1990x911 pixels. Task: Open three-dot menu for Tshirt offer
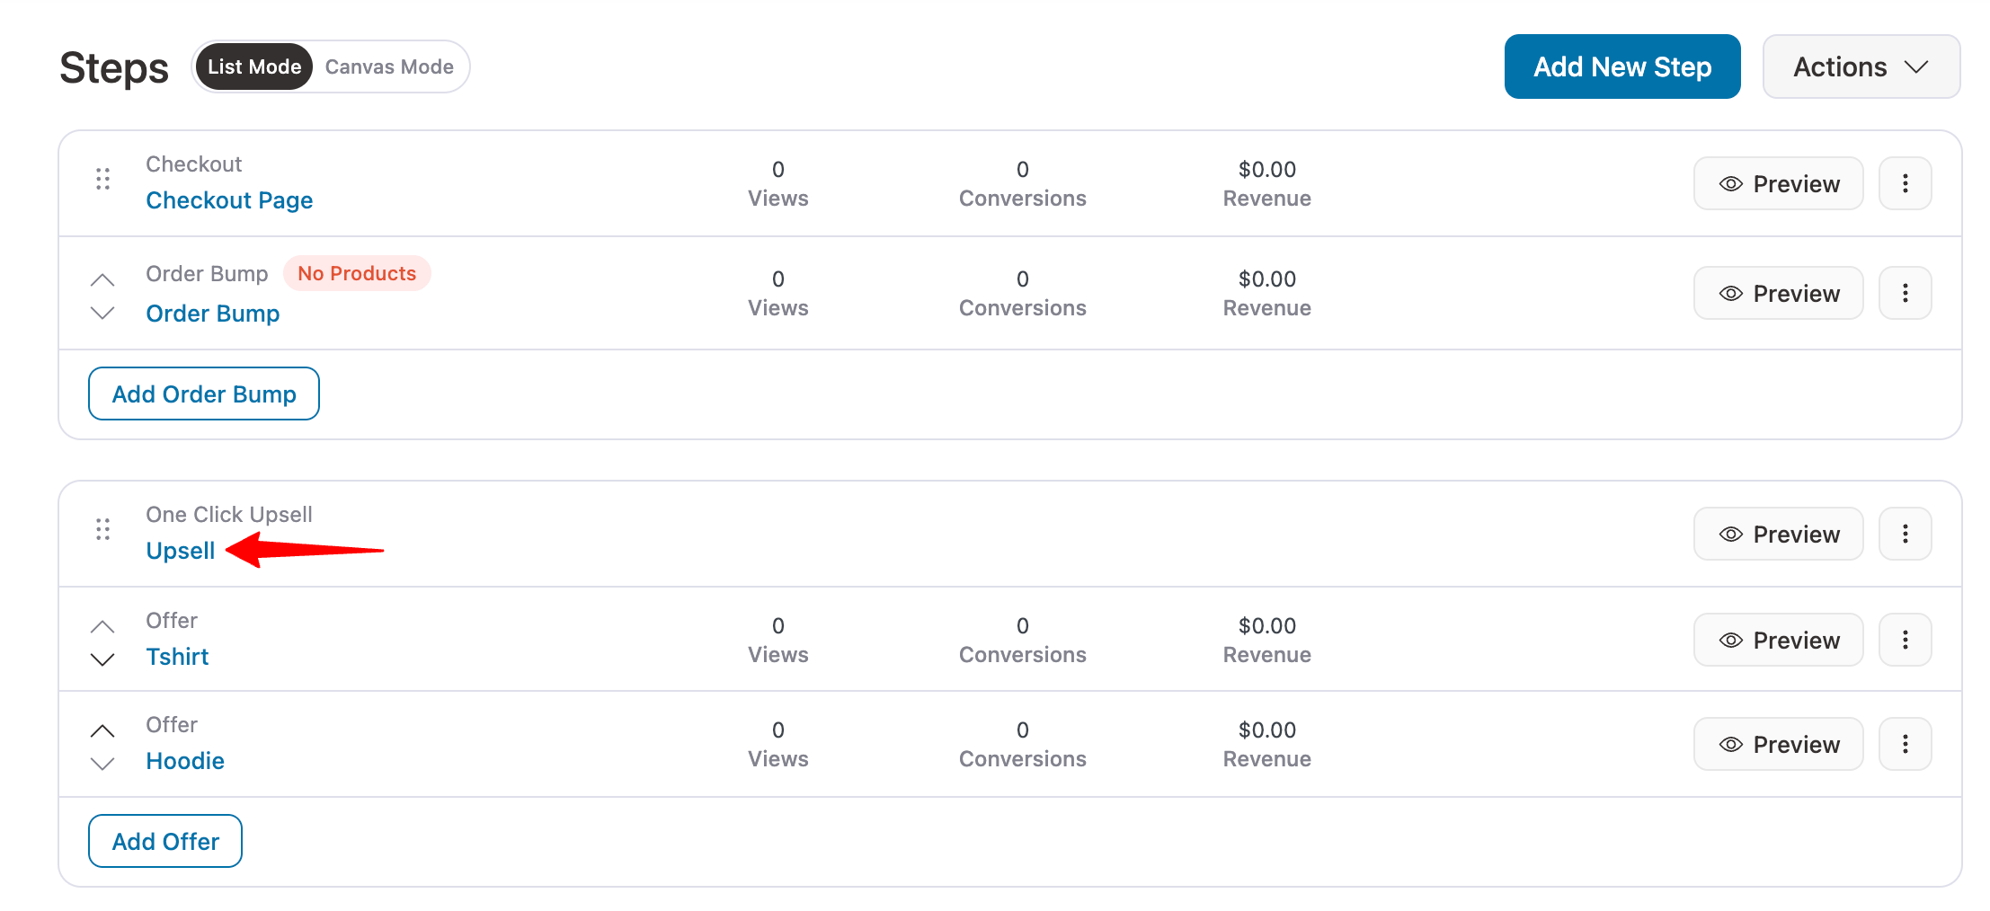click(1905, 640)
